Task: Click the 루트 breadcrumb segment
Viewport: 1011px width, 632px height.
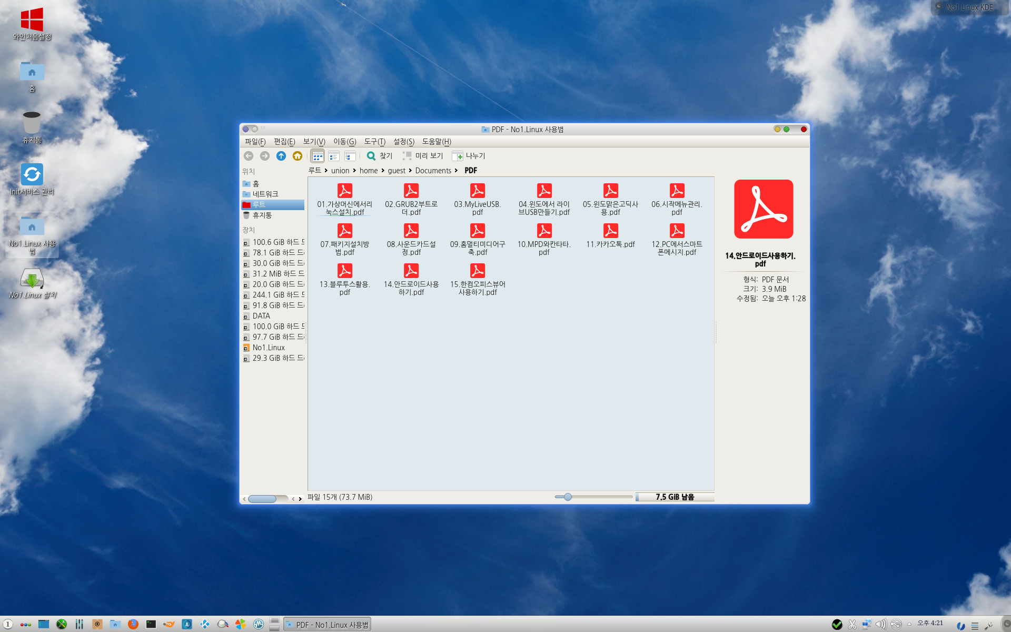Action: 314,171
